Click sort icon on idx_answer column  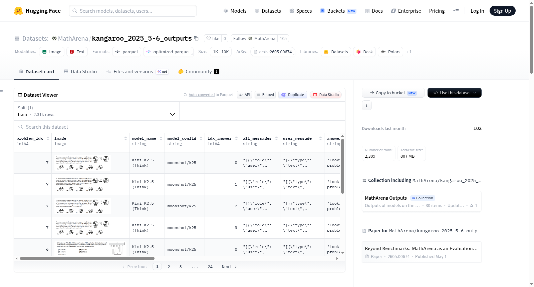pyautogui.click(x=236, y=138)
